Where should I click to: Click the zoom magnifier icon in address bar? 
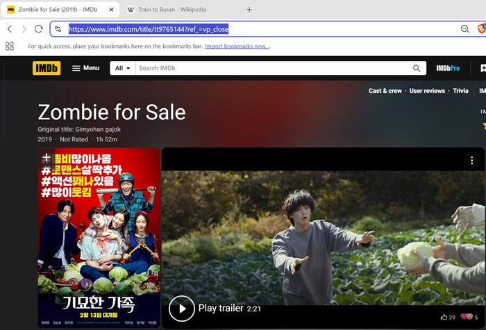[x=464, y=29]
